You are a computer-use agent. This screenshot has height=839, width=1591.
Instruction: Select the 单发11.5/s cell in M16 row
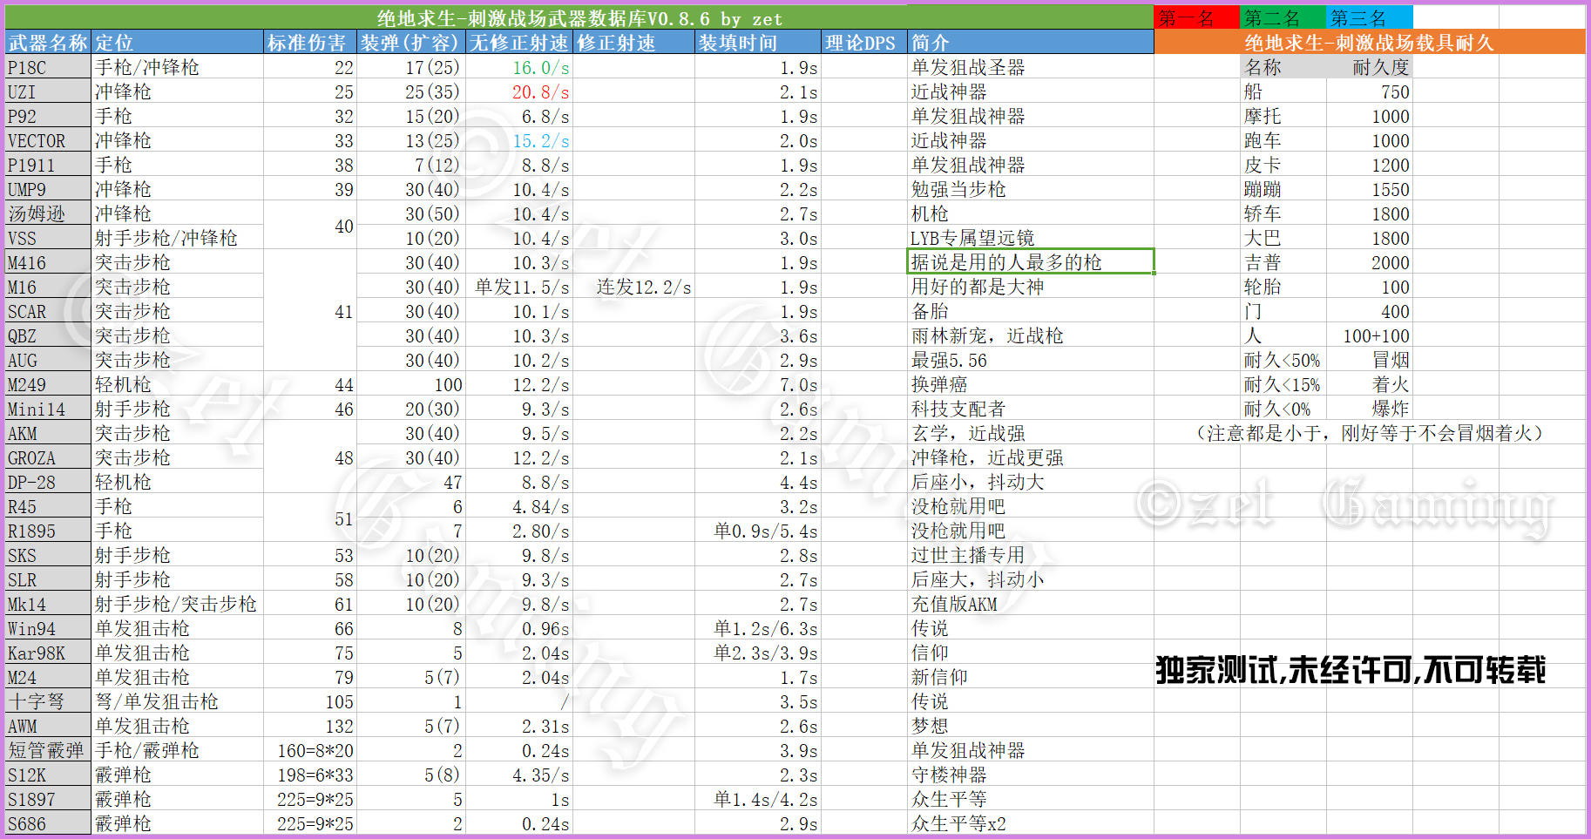(x=518, y=287)
